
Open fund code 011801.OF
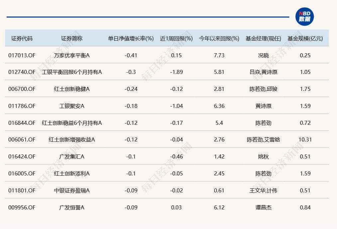tap(22, 190)
